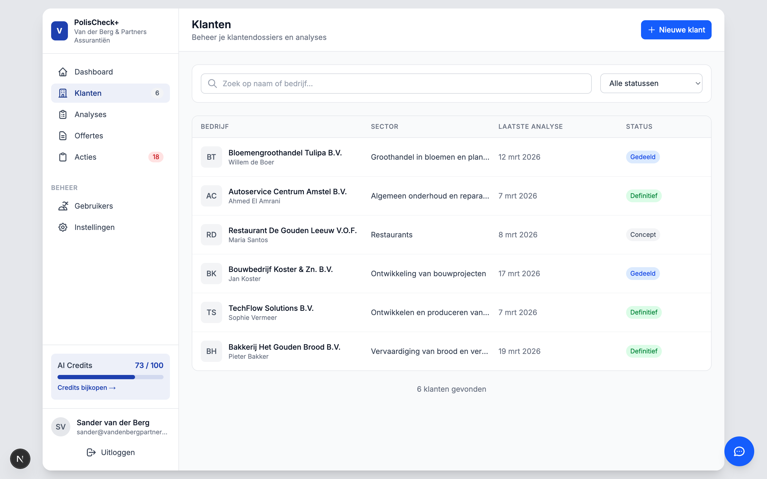
Task: Click the search field Zoek op naam
Action: [396, 84]
